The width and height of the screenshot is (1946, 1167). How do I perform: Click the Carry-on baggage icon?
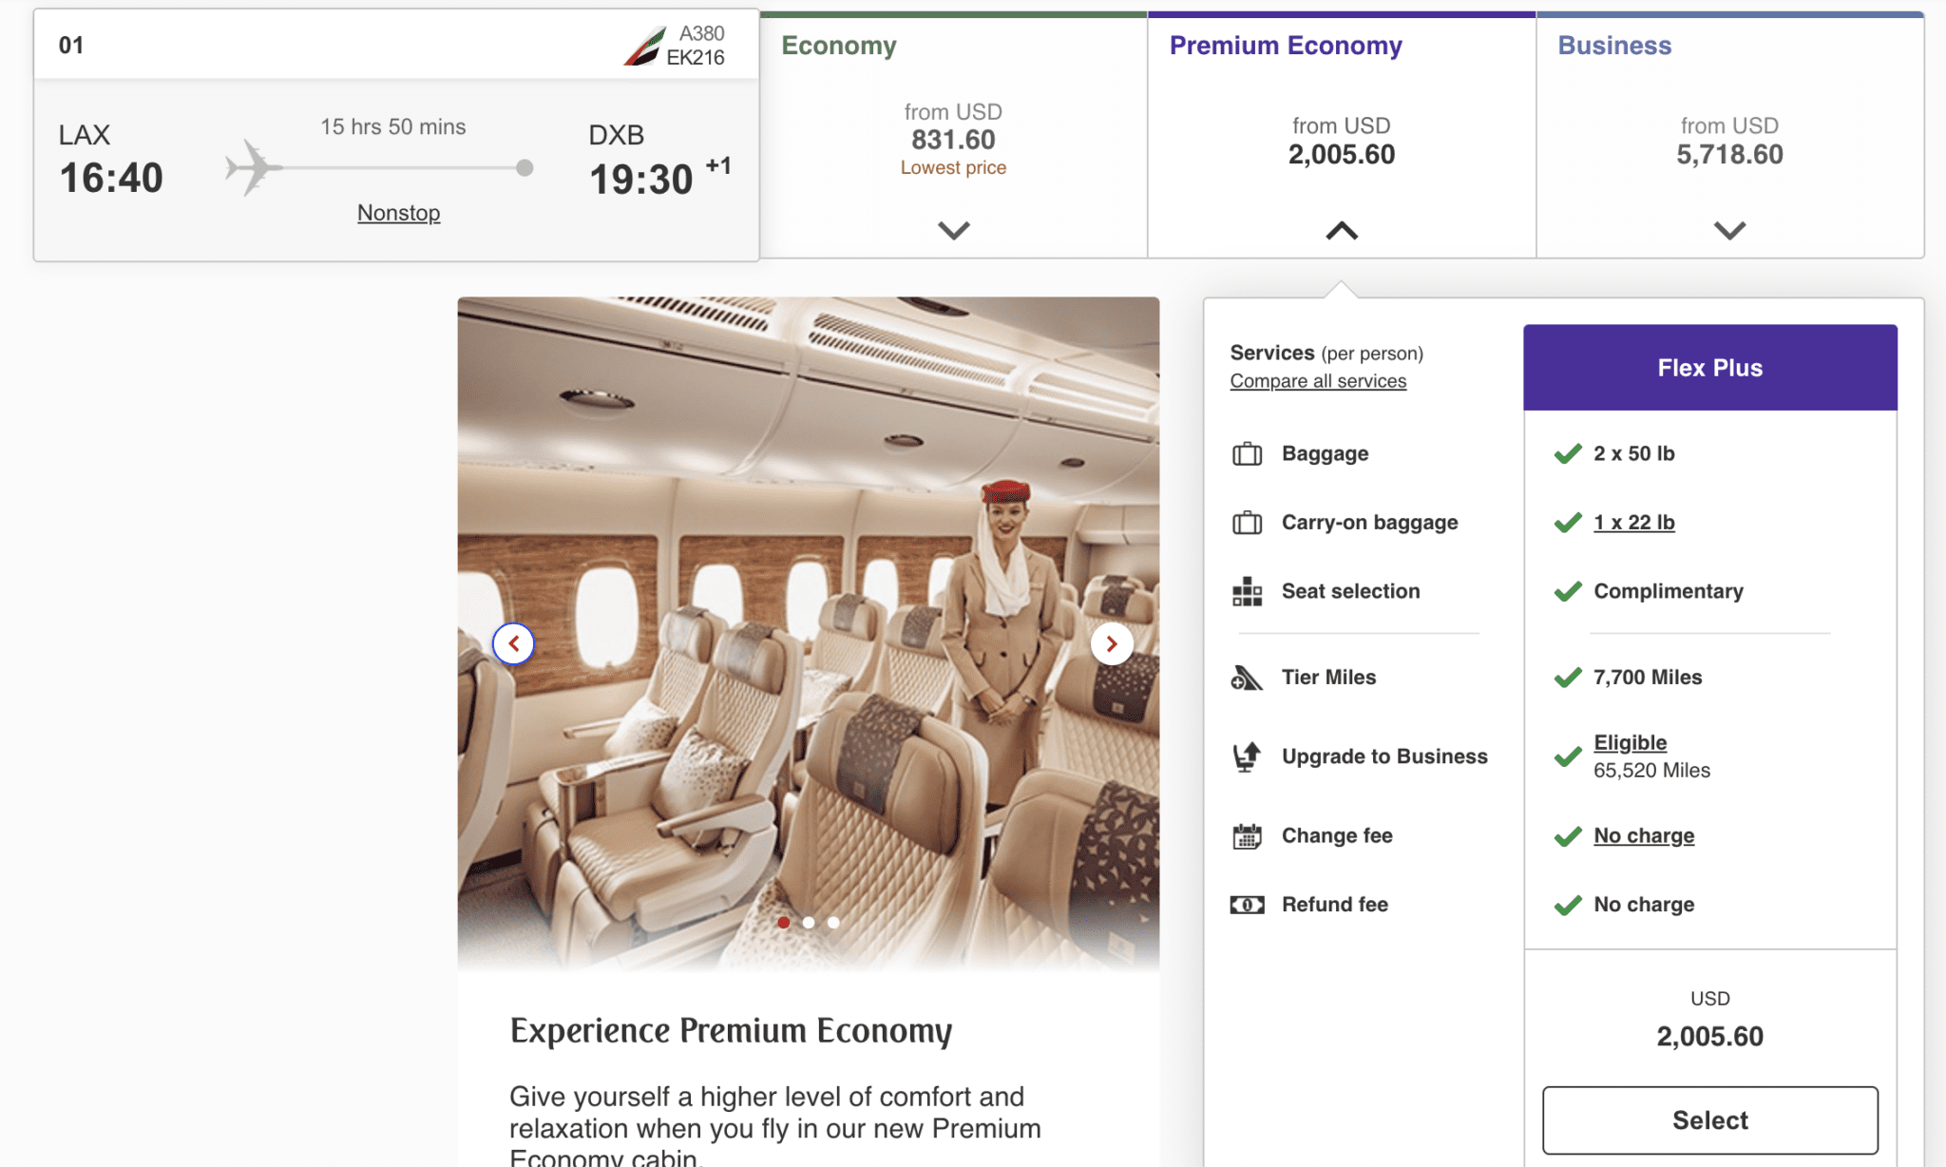(x=1249, y=522)
